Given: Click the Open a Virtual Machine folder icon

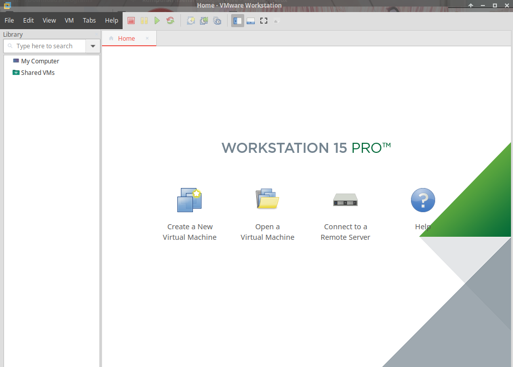Looking at the screenshot, I should [267, 199].
